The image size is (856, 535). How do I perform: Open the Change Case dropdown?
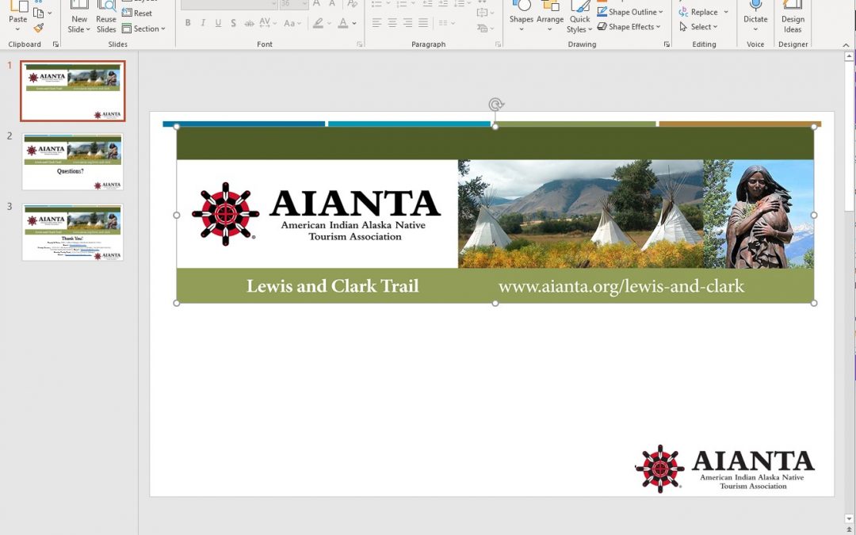[292, 23]
